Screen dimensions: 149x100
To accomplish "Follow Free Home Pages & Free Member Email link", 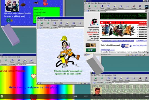I will tap(118, 41).
